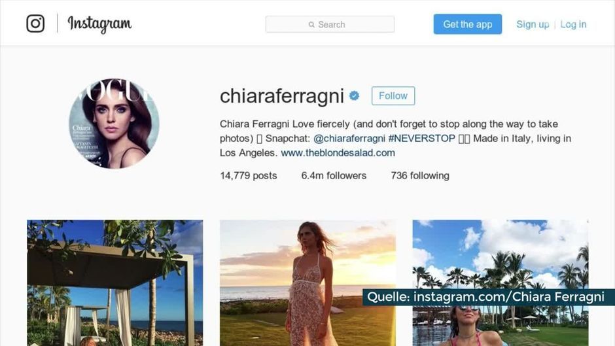Click the chiaraferragni username heading
The width and height of the screenshot is (615, 346).
281,97
